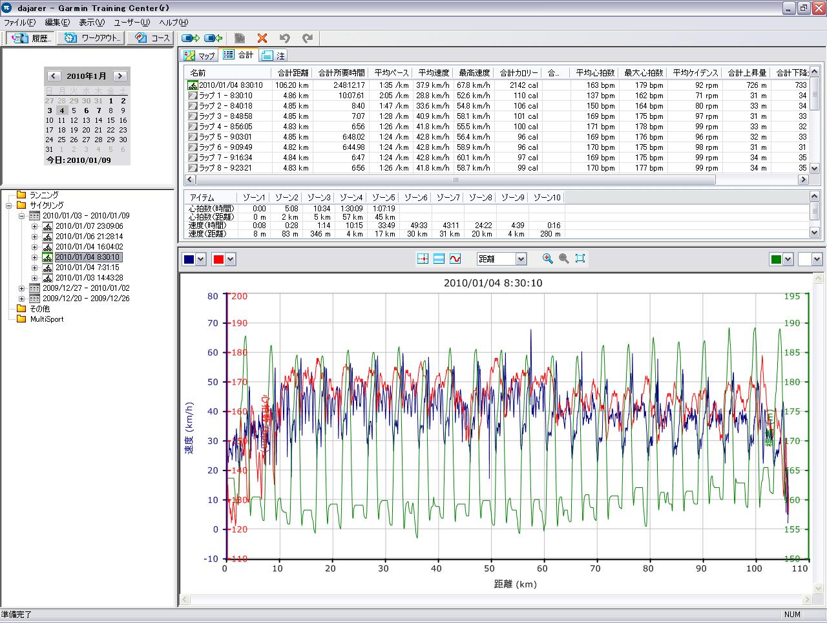
Task: Click the cycling icon of activity 2010/01/04 7:31:15
Action: tap(48, 268)
